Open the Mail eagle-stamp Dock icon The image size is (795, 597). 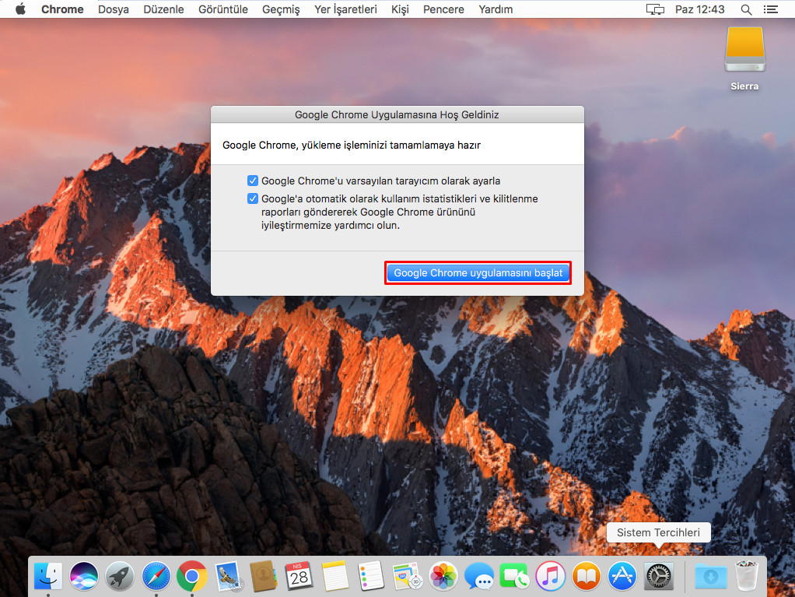tap(228, 576)
